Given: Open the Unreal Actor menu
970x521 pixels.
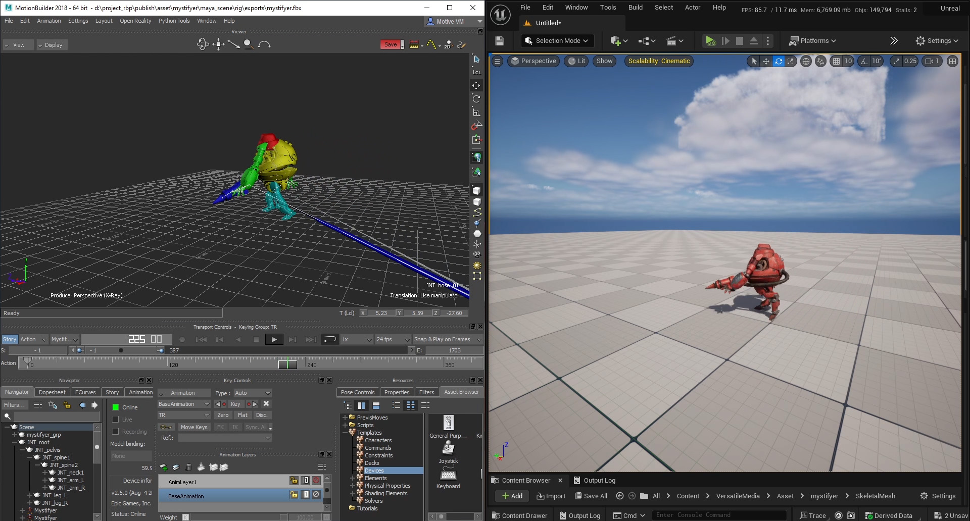Looking at the screenshot, I should (x=692, y=8).
